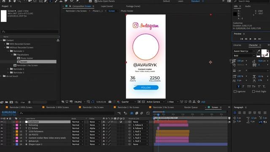Open the composition mini-flowchart icon in timeline
This screenshot has height=152, width=270.
click(119, 113)
